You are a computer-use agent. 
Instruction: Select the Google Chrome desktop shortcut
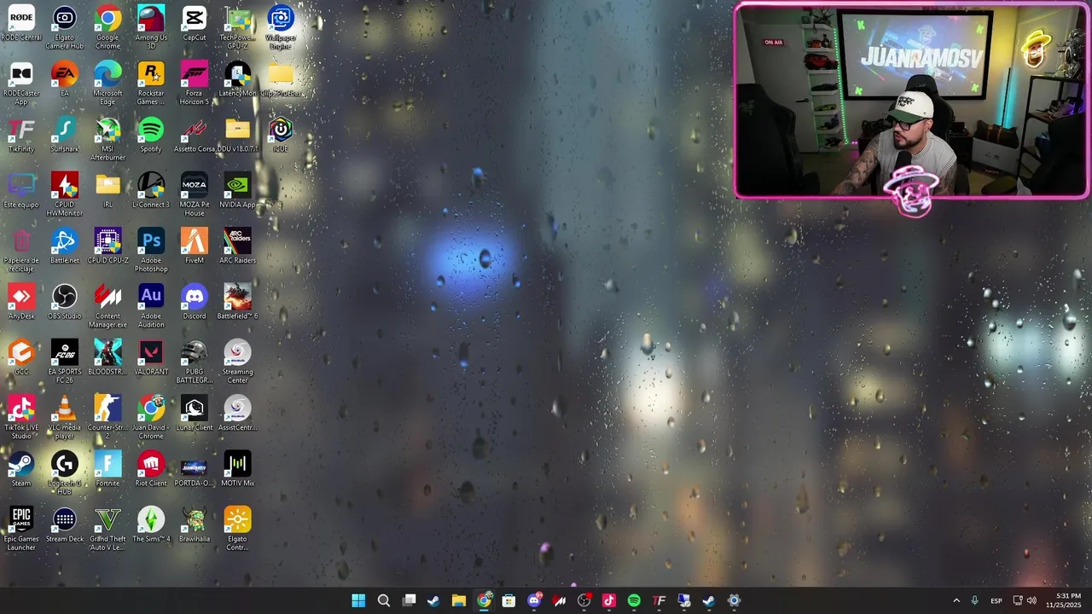(107, 27)
